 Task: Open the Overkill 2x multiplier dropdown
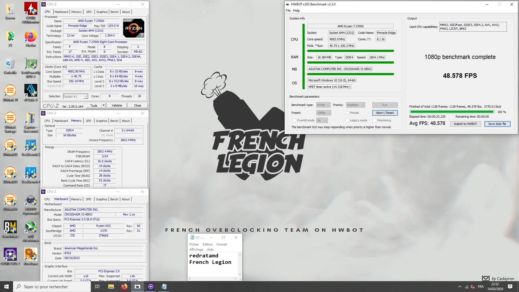[x=322, y=120]
